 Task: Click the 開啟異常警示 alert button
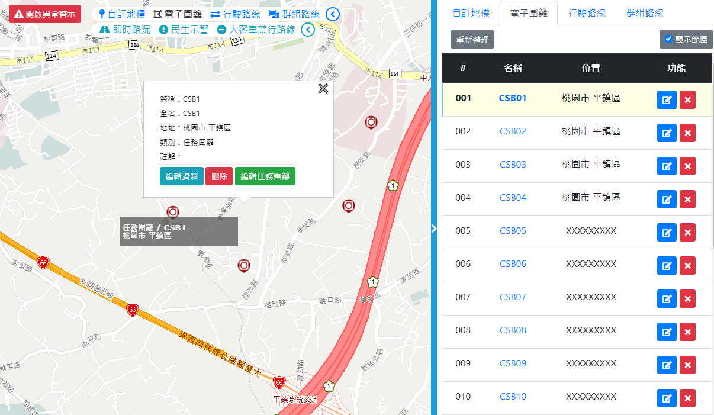[x=45, y=14]
